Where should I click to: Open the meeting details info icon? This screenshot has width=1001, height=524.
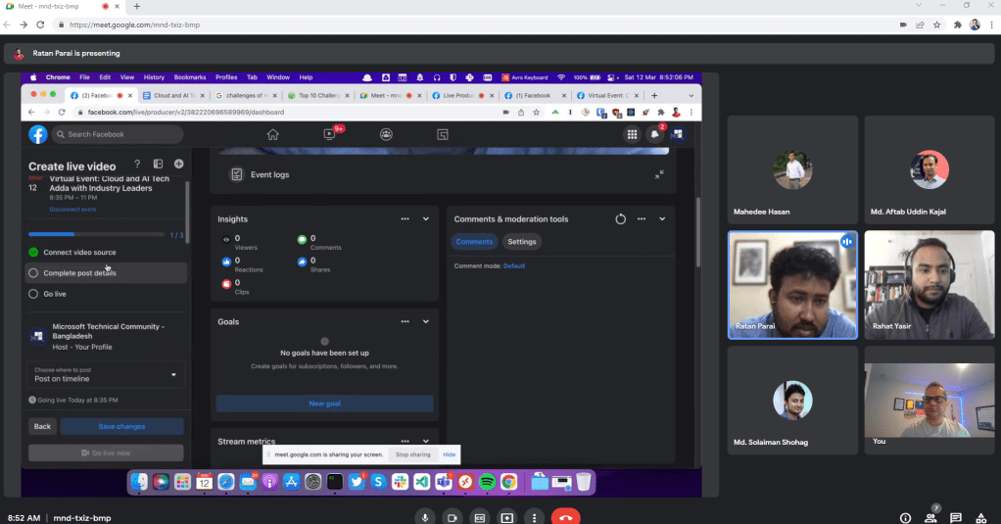pos(904,517)
